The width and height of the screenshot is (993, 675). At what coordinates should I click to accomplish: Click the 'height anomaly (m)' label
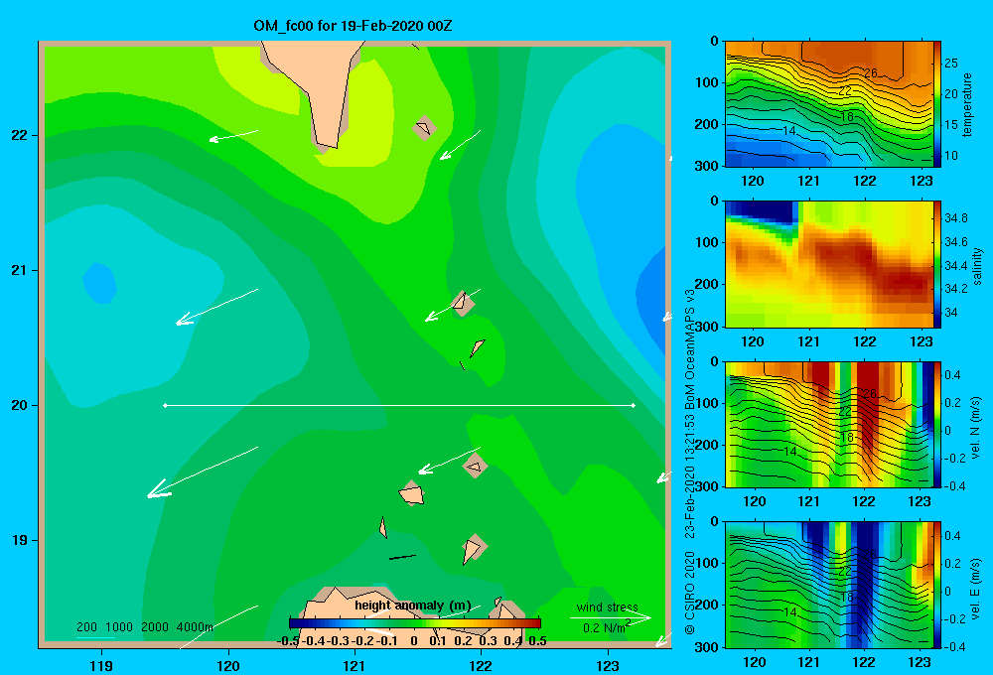point(413,606)
